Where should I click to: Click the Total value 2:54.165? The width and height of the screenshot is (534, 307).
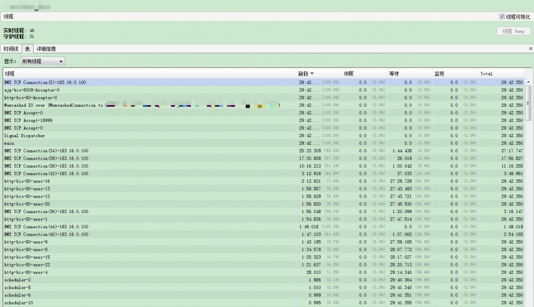[x=513, y=234]
